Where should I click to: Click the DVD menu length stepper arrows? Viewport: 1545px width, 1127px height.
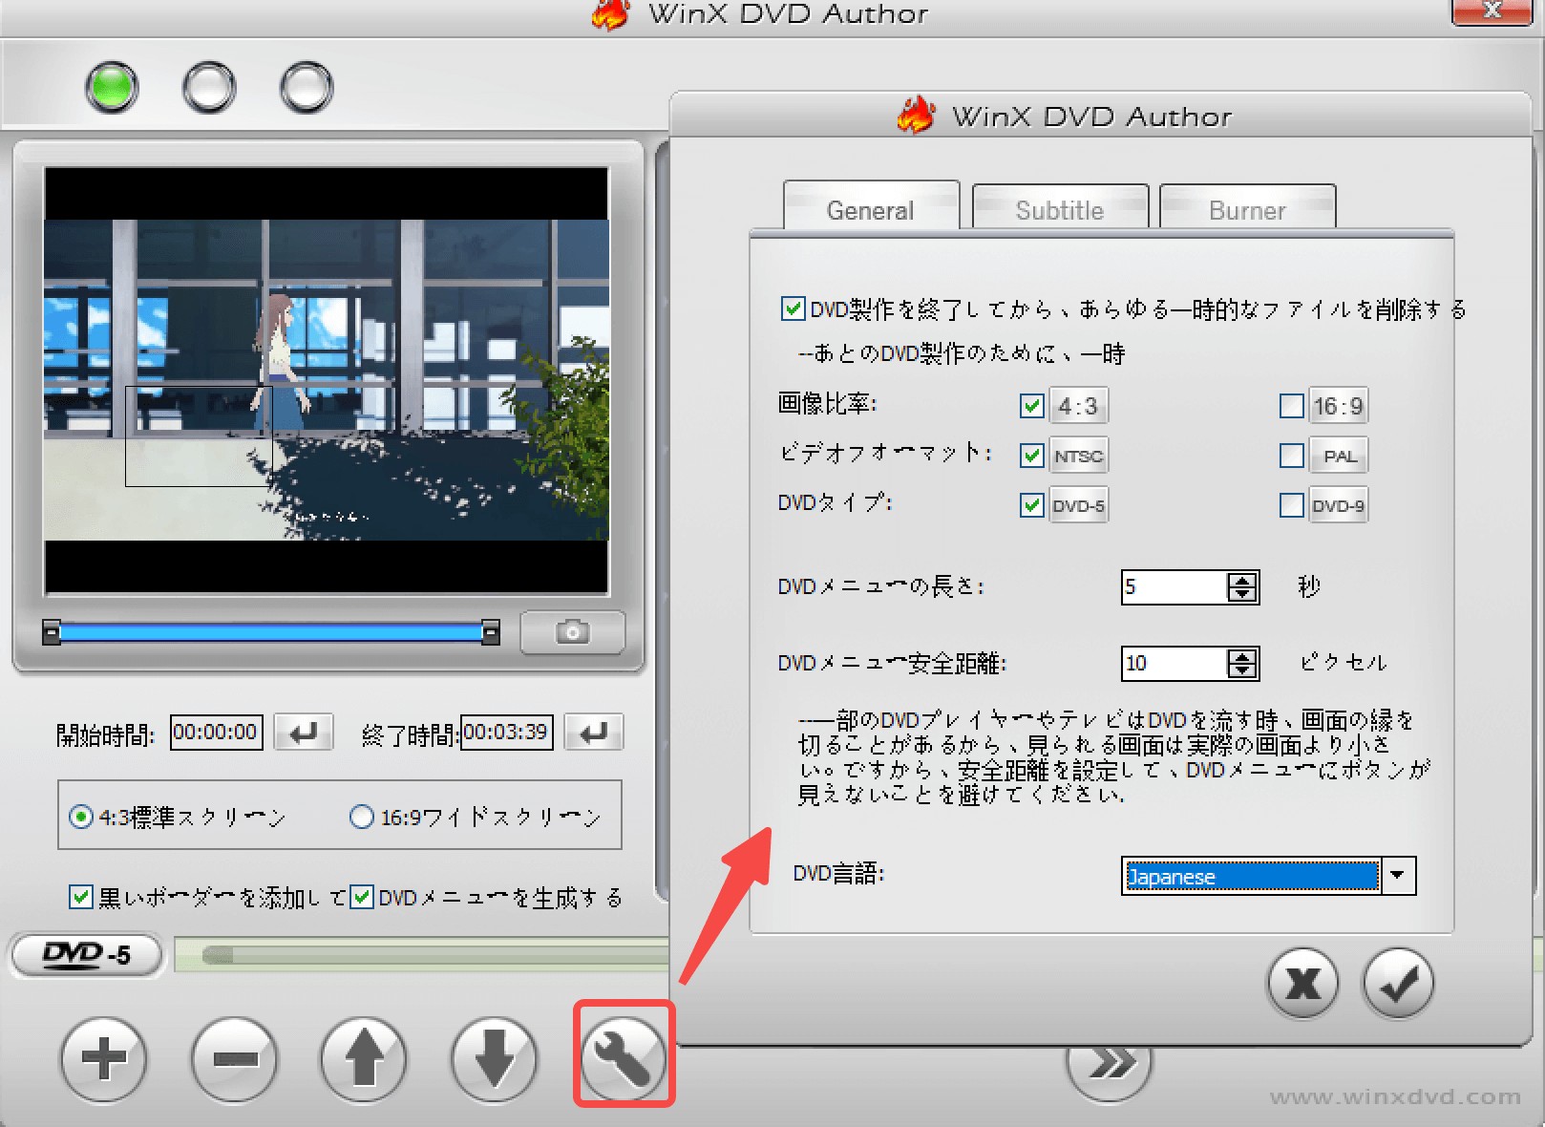point(1242,586)
